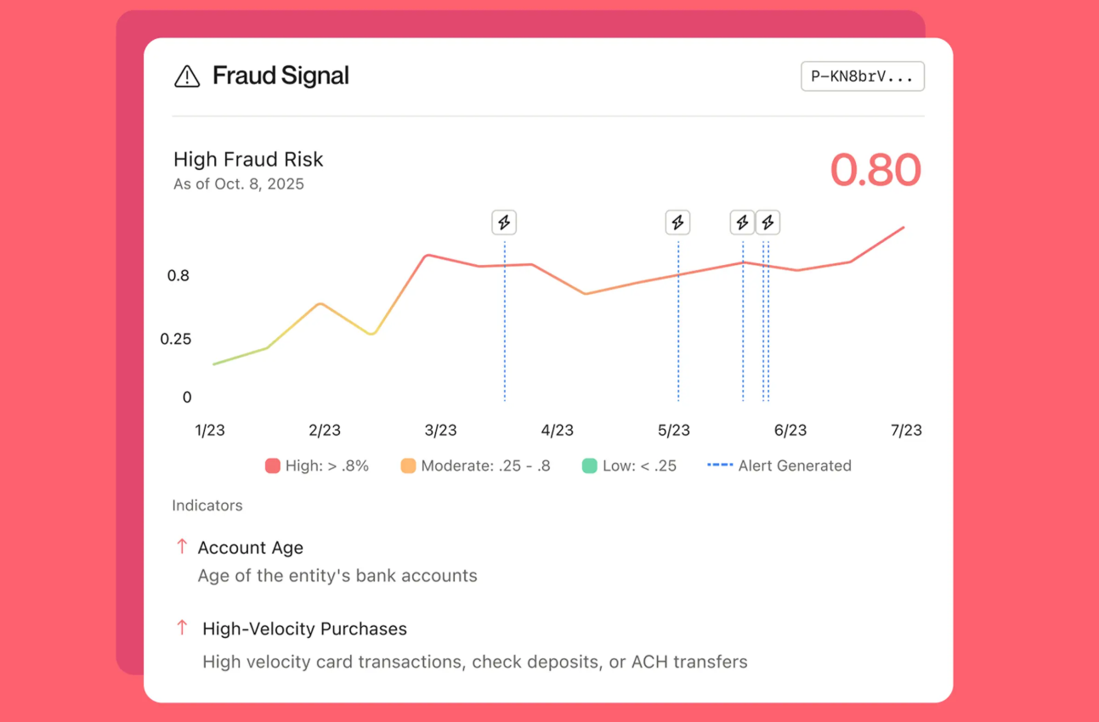Click the warning triangle icon beside Fraud Signal
The height and width of the screenshot is (722, 1099).
[187, 76]
